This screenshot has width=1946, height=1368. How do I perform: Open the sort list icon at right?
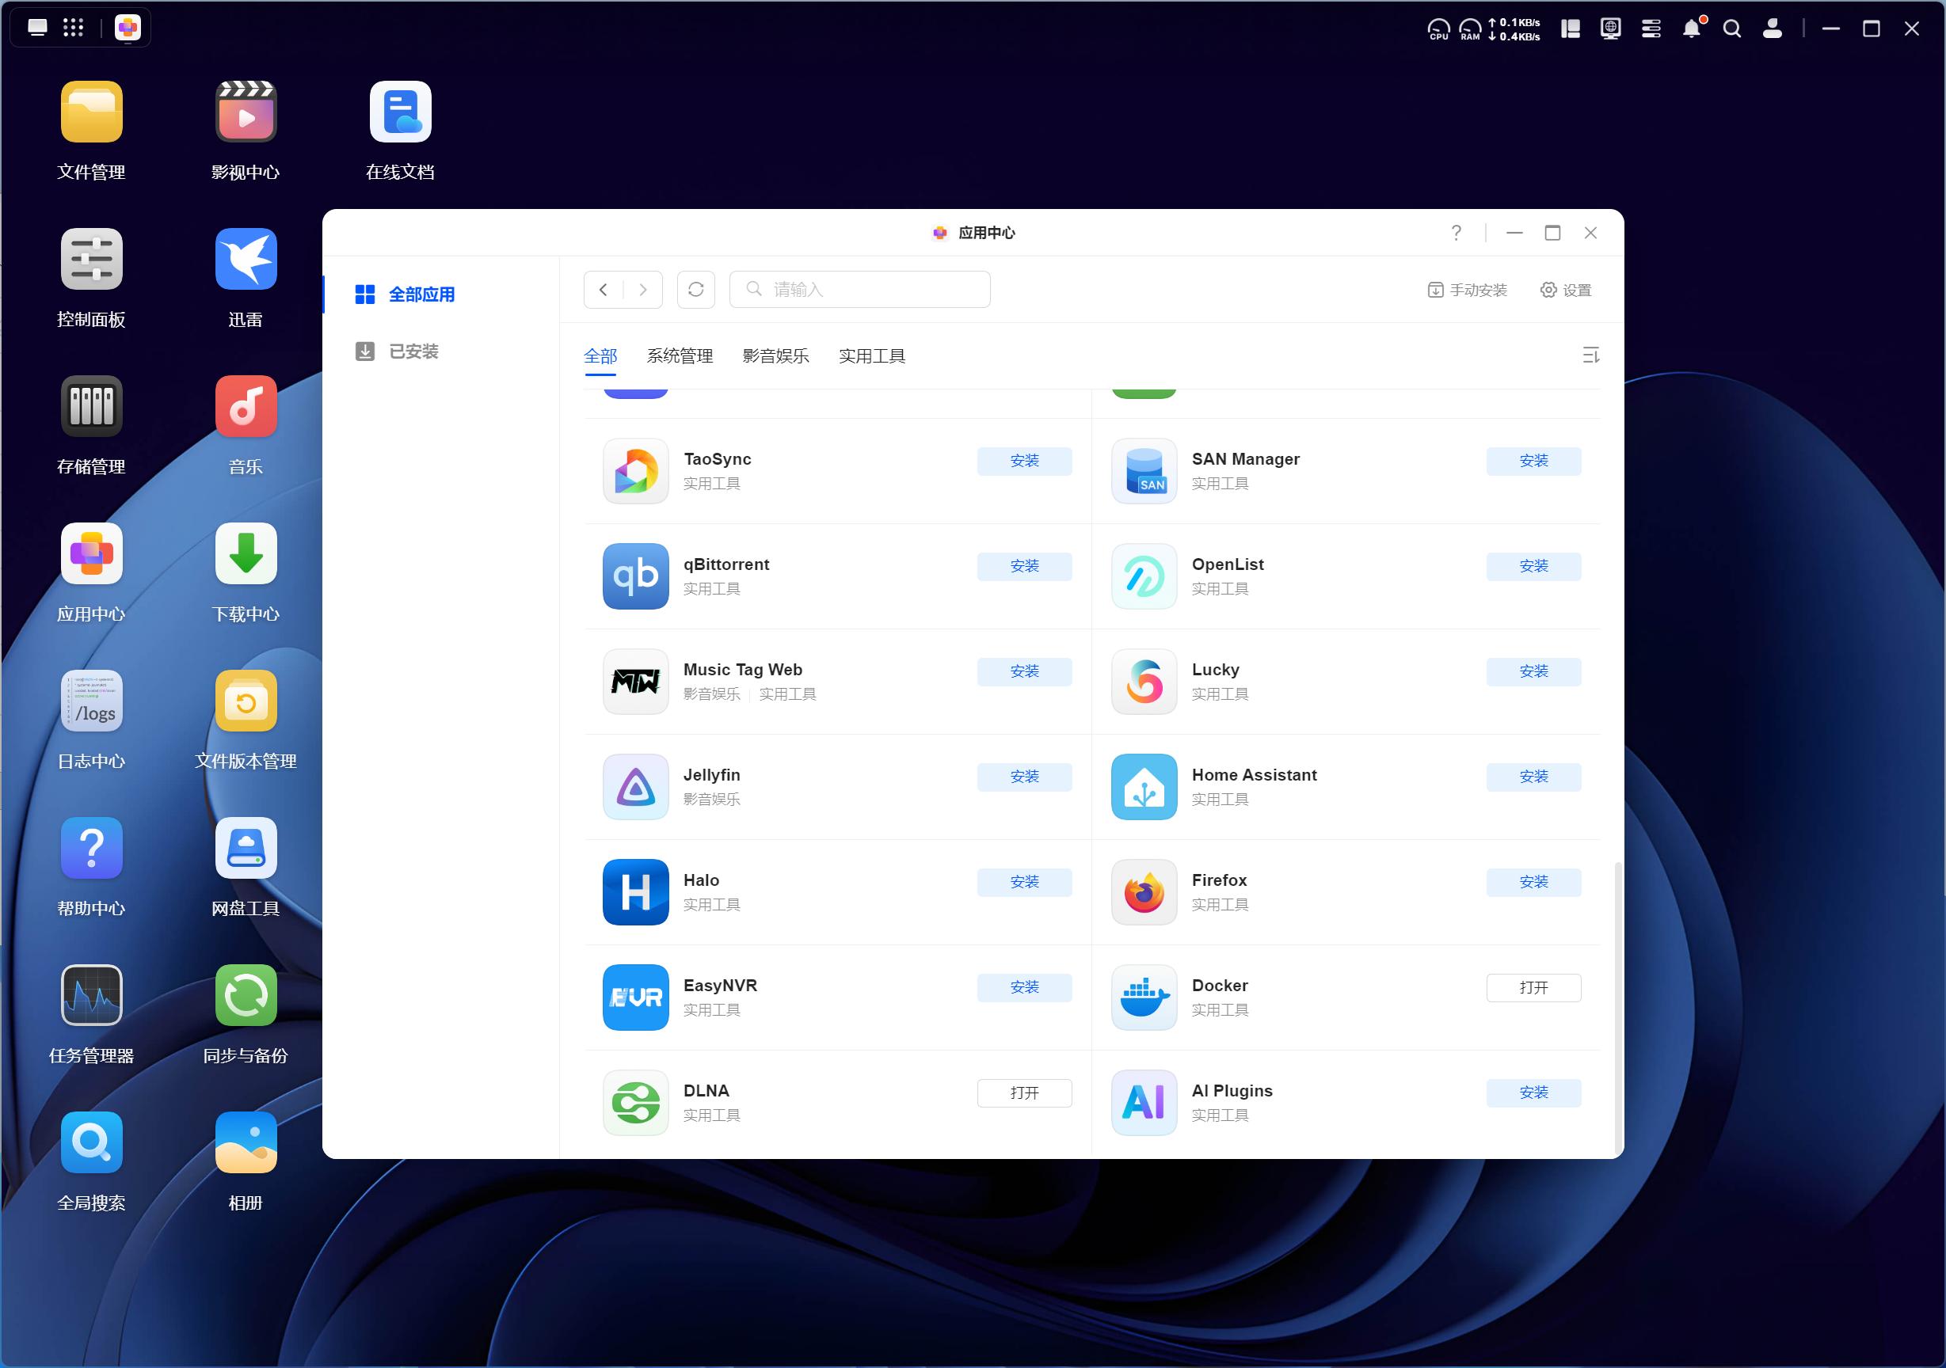click(1590, 355)
